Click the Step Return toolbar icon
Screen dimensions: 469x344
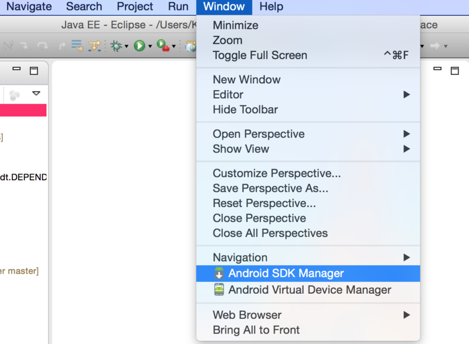coord(62,46)
